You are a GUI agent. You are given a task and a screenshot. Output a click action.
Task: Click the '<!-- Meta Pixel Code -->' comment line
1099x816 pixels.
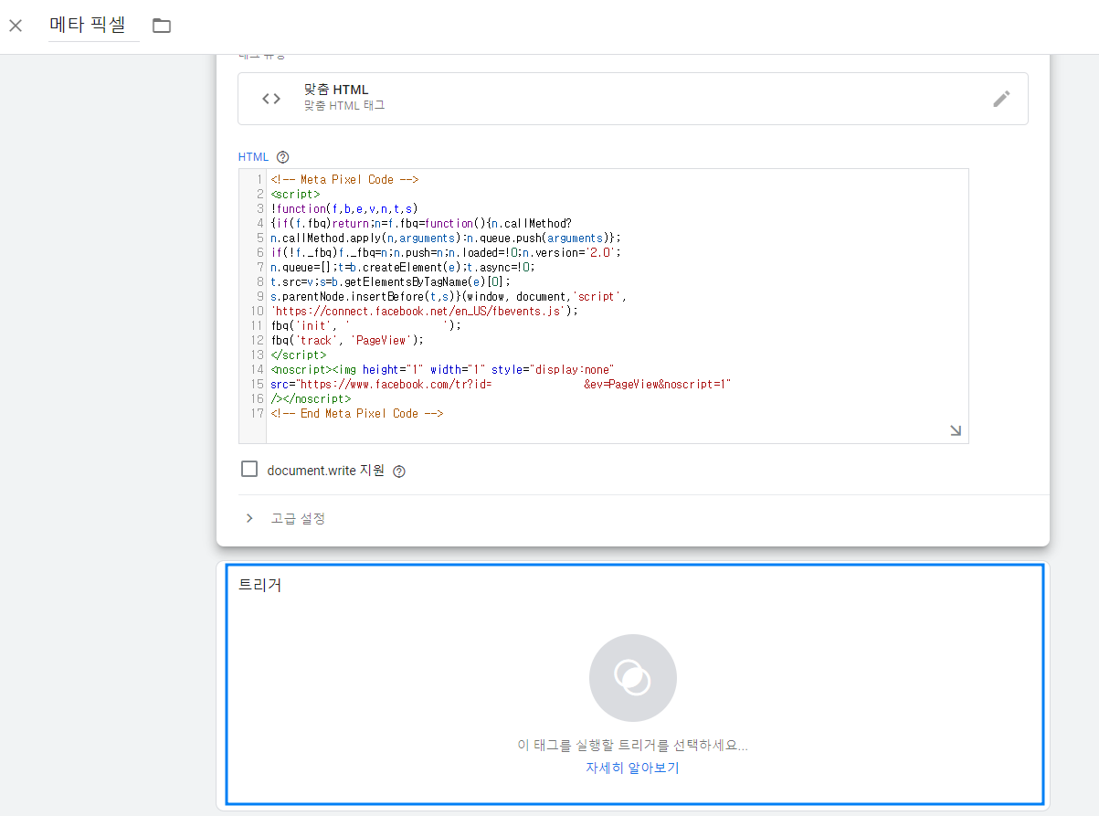344,179
